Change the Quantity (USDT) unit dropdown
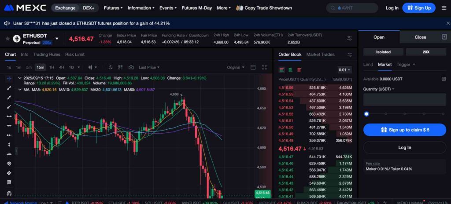 (x=378, y=89)
